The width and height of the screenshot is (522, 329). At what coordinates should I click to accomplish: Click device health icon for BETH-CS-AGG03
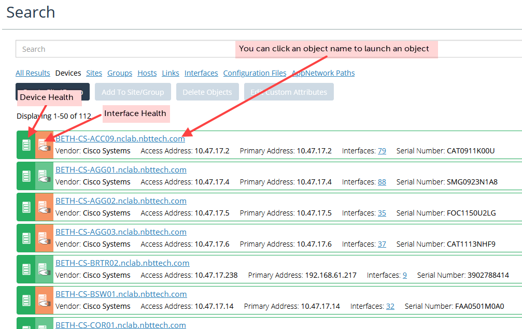pyautogui.click(x=26, y=238)
